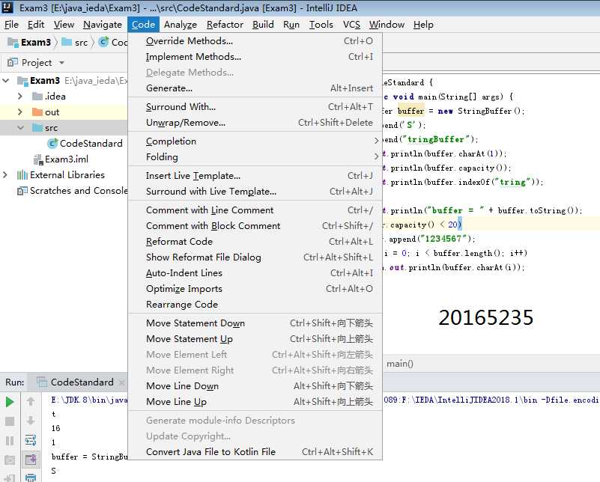Select Optimize Imports entry
The width and height of the screenshot is (600, 482).
point(255,288)
